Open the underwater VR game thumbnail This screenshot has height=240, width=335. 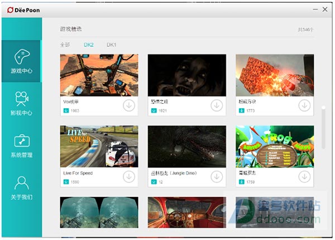99,212
